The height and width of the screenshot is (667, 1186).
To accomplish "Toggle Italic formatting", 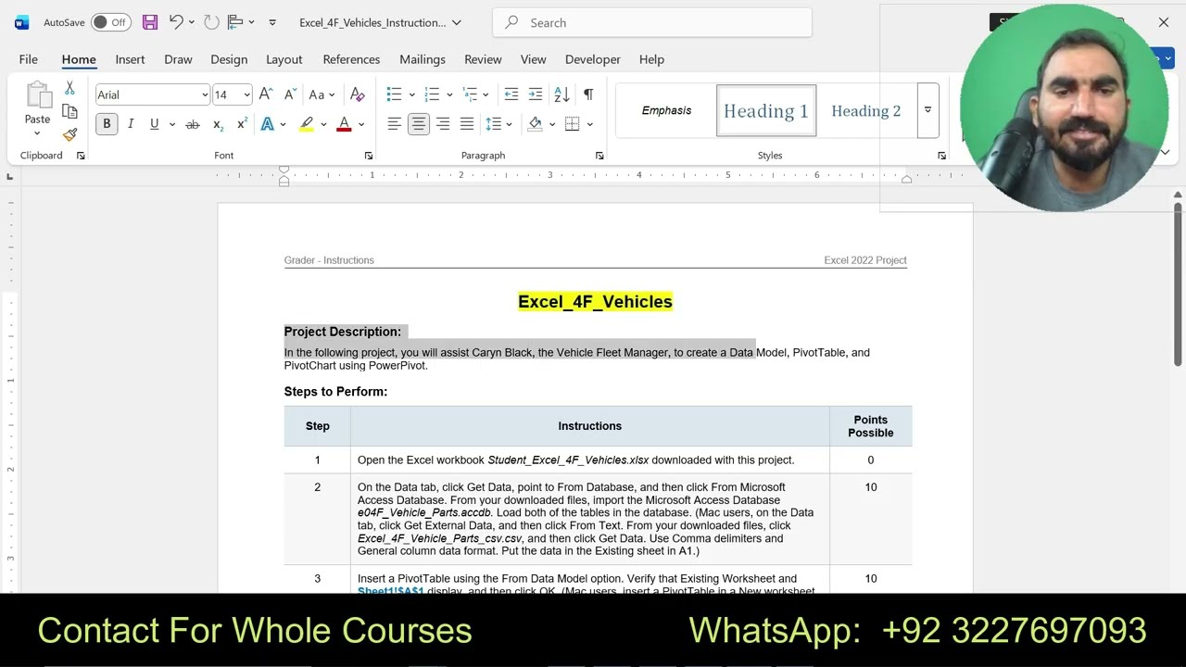I will pos(131,124).
